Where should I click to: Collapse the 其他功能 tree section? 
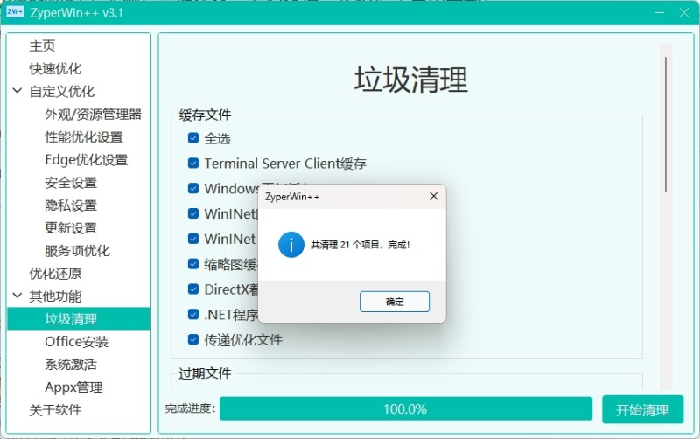click(x=17, y=296)
